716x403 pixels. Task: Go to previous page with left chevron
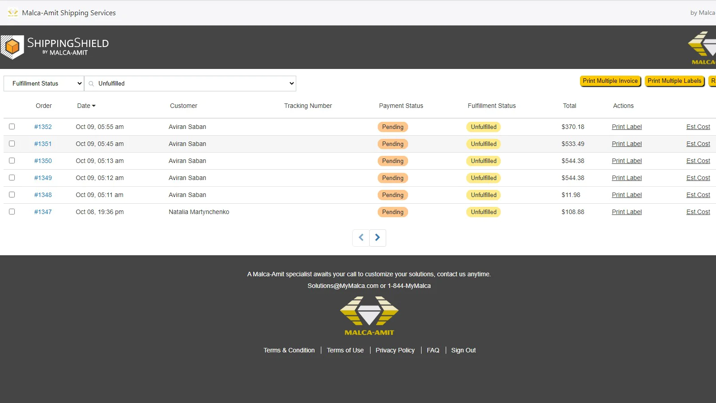click(361, 237)
